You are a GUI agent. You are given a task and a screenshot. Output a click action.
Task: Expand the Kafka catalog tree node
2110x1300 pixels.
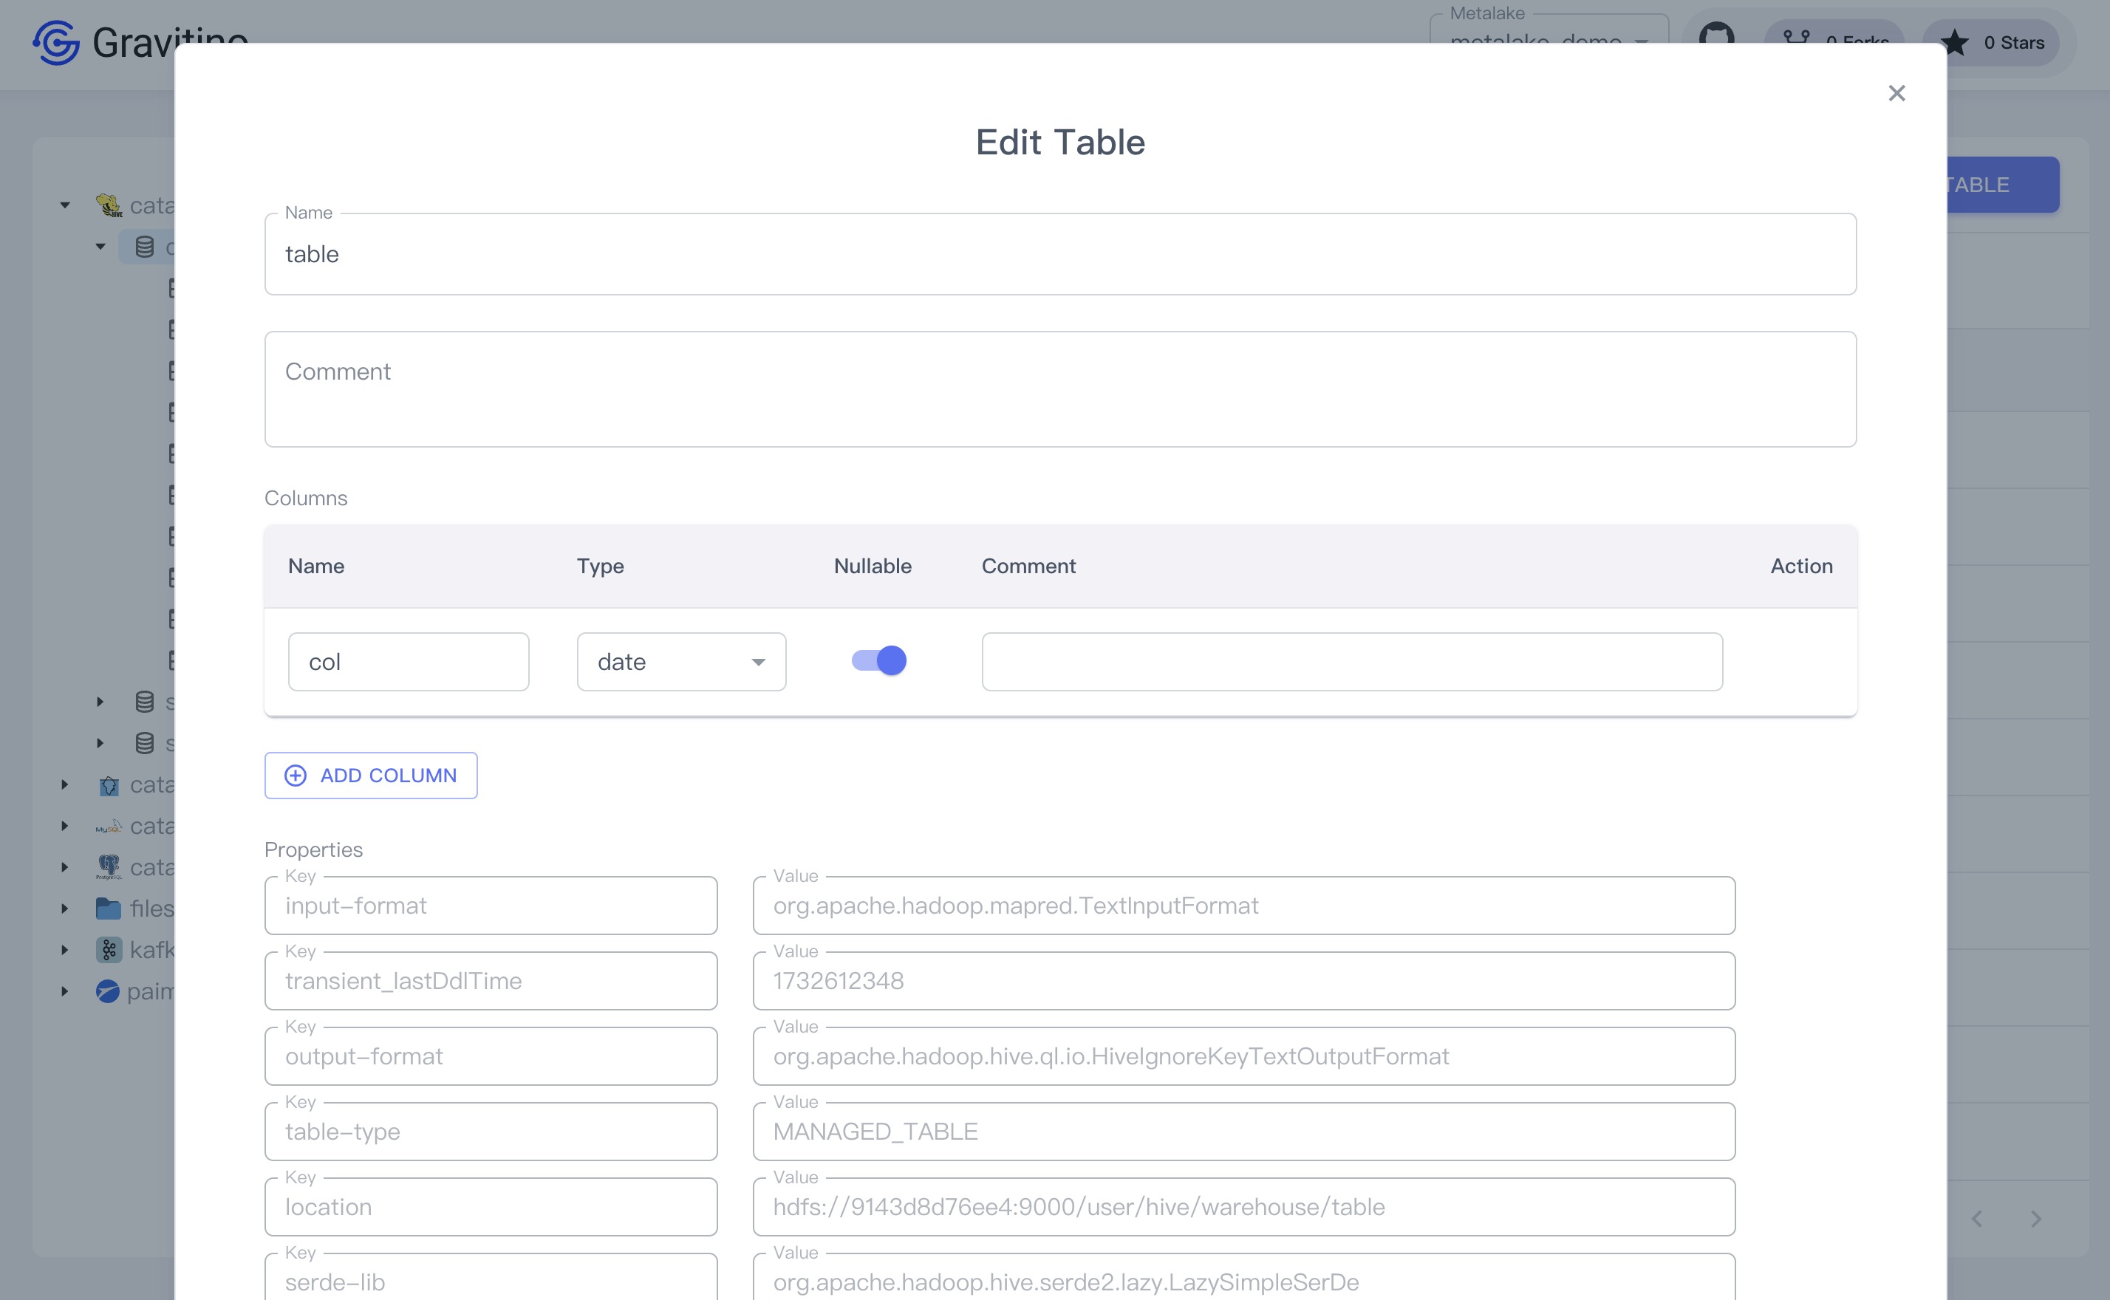tap(64, 950)
